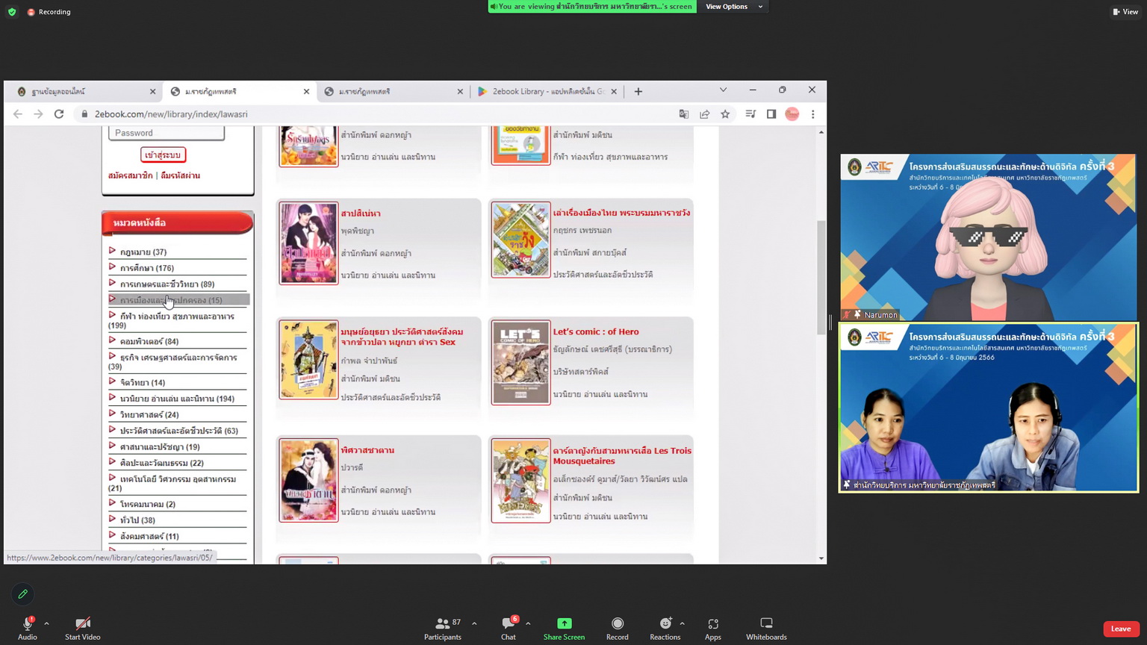Close the 2ebook Library tab

click(x=614, y=91)
